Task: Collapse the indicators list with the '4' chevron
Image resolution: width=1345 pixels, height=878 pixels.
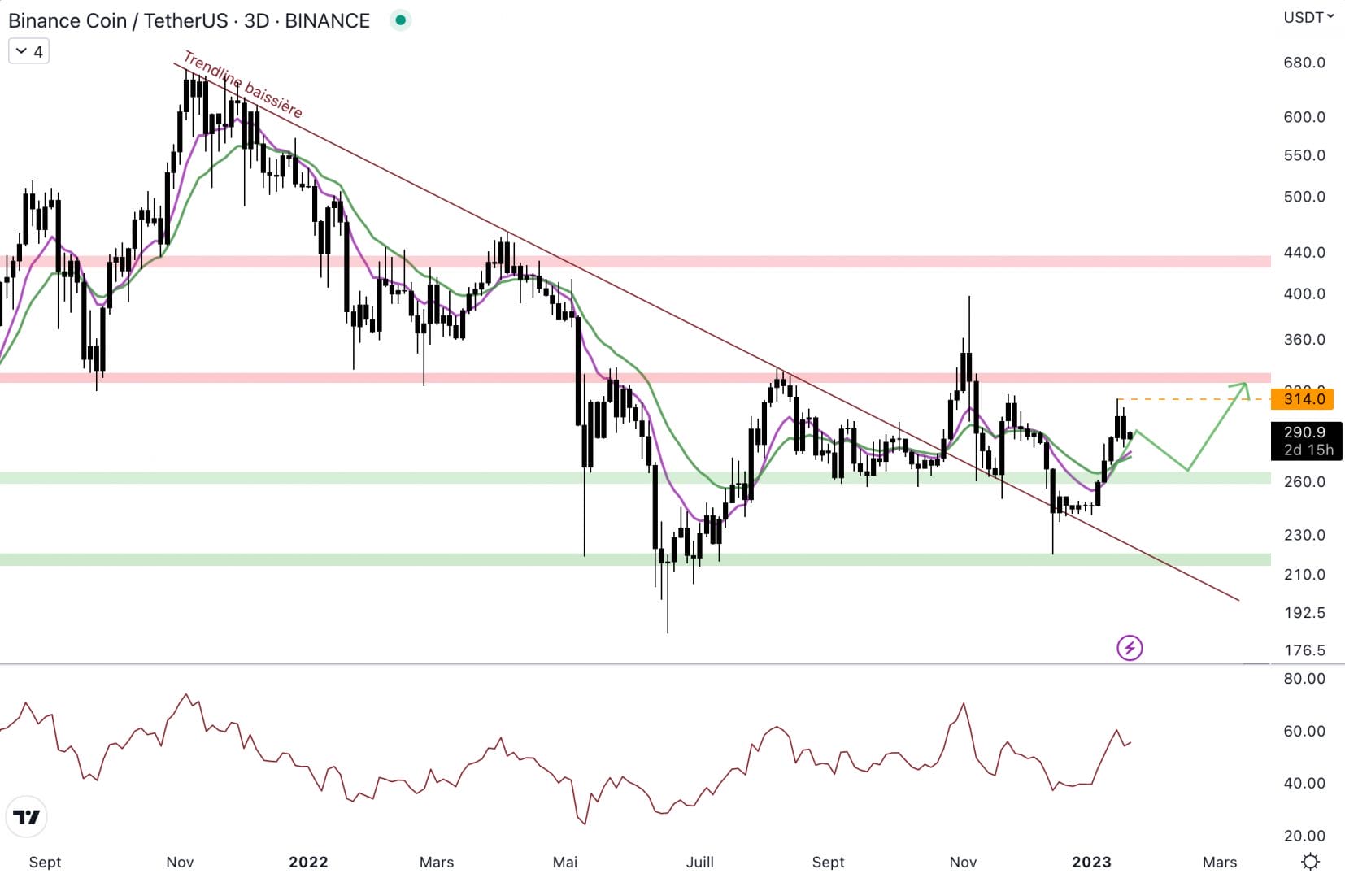Action: (x=27, y=50)
